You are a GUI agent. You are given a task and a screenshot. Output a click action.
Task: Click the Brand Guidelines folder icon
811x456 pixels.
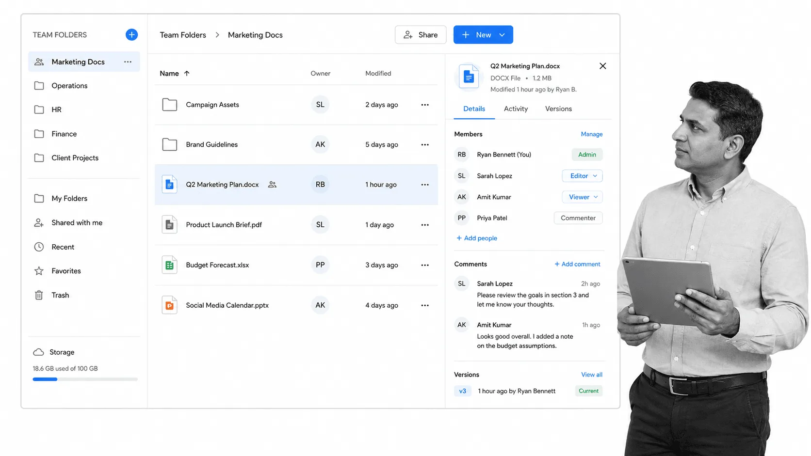(169, 144)
